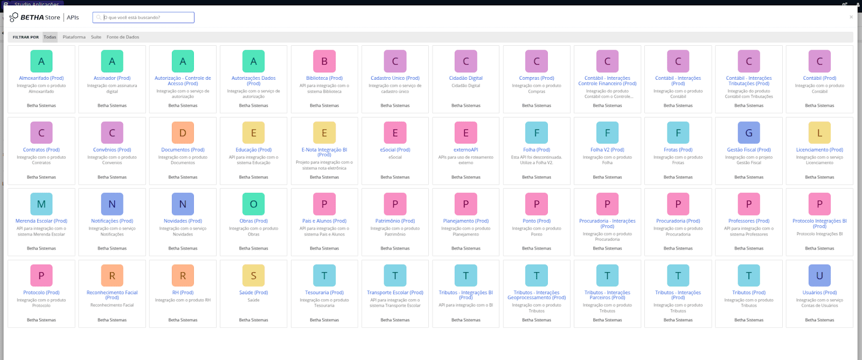Image resolution: width=862 pixels, height=360 pixels.
Task: Select the Merenda Escolar (Prod) M icon
Action: tap(41, 204)
